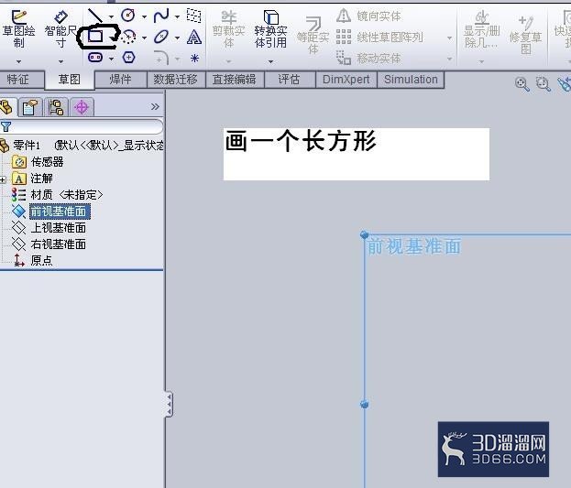Select the Corner Rectangle tool

[x=95, y=36]
